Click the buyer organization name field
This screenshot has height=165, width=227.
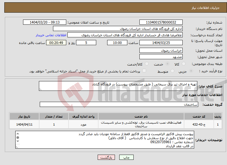pyautogui.click(x=118, y=29)
